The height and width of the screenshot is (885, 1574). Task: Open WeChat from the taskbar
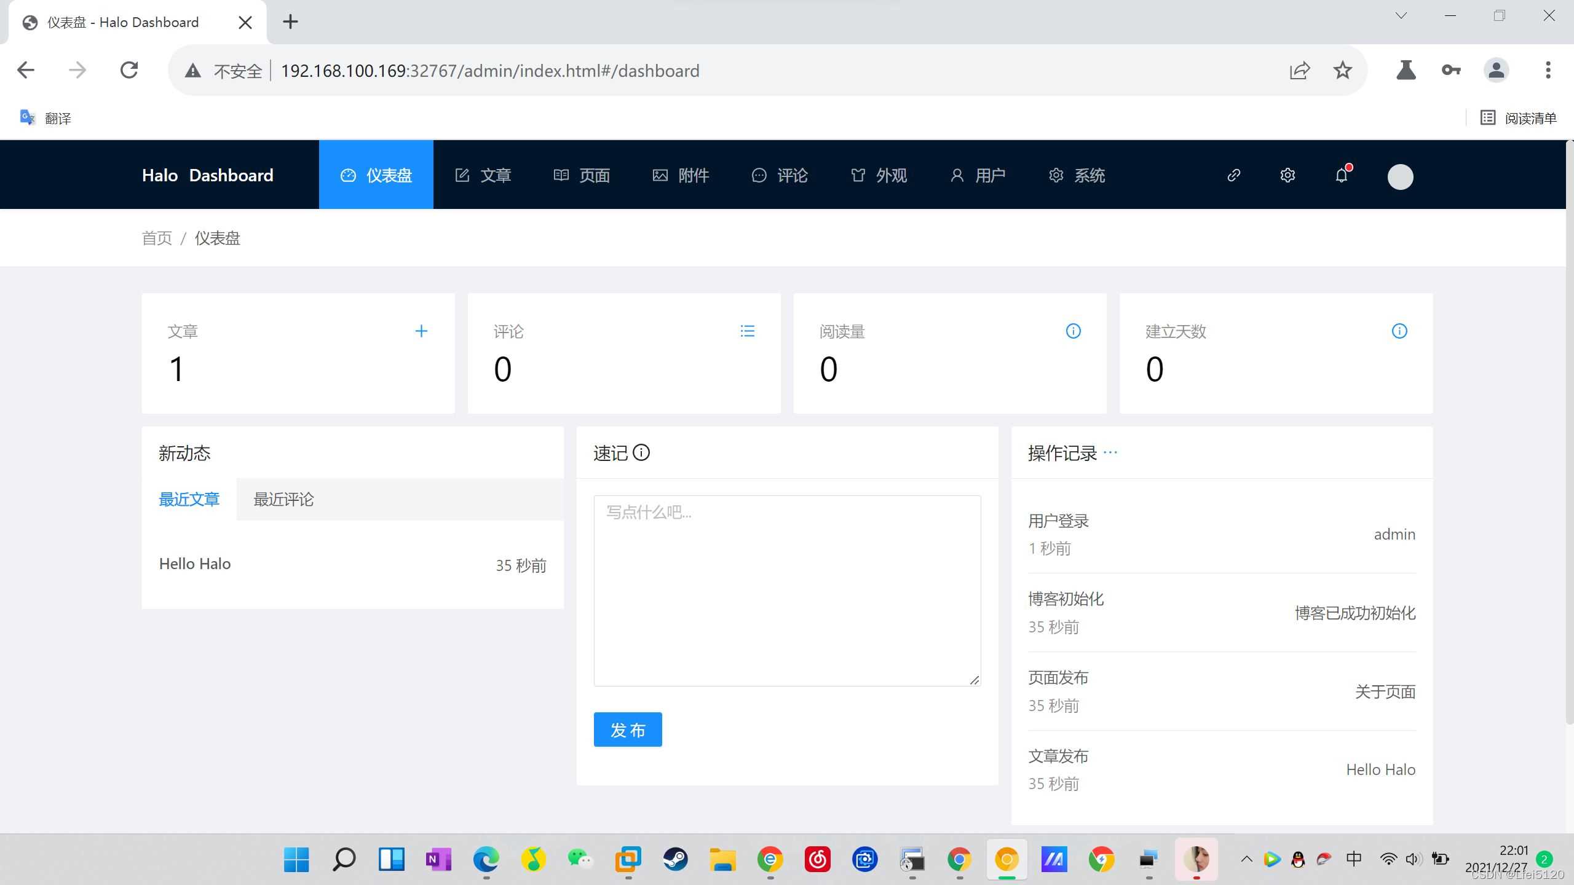click(x=580, y=859)
